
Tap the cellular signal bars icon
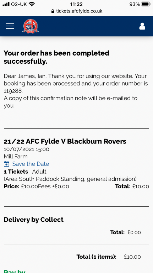(6, 4)
